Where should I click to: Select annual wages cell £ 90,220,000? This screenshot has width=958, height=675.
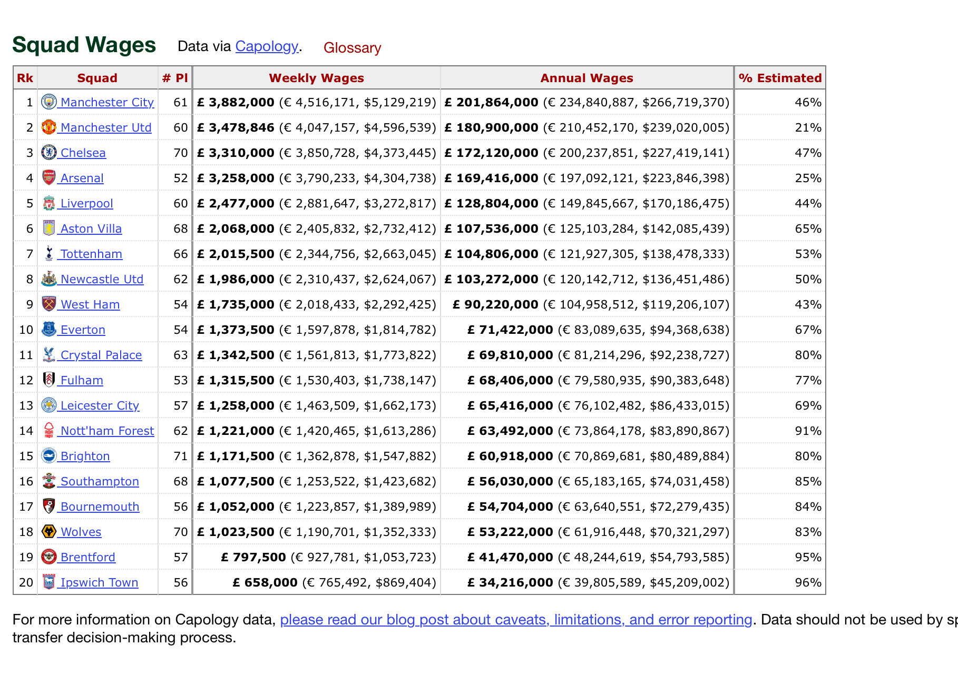[586, 304]
